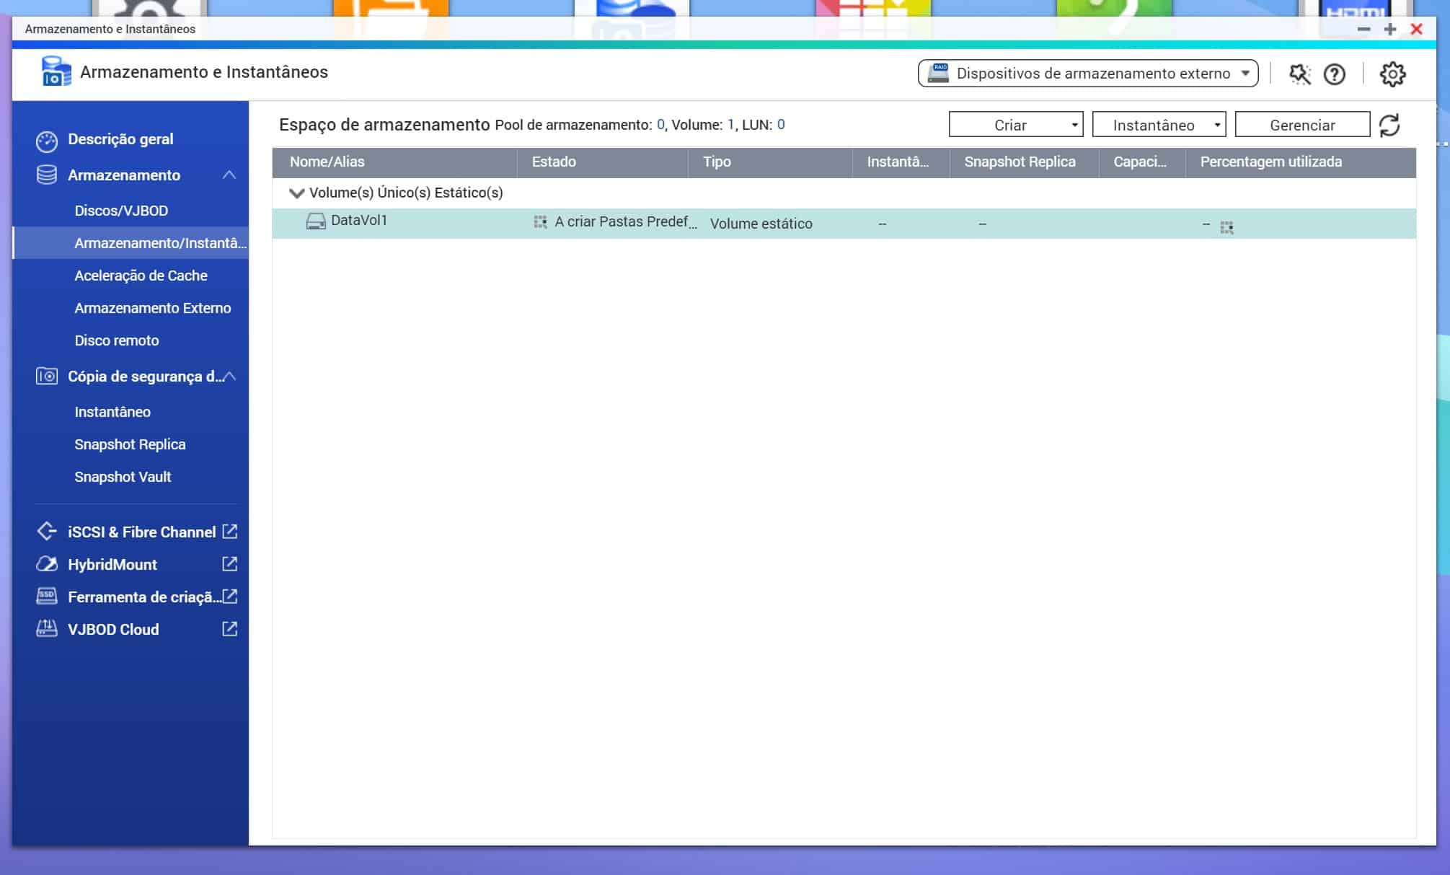Image resolution: width=1450 pixels, height=875 pixels.
Task: Go to Descrição geral menu item
Action: tap(120, 139)
